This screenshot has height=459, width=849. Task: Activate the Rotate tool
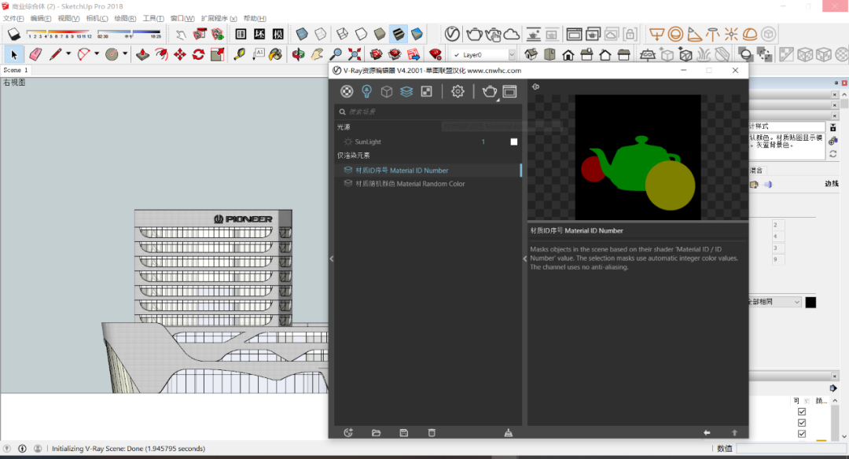tap(199, 55)
